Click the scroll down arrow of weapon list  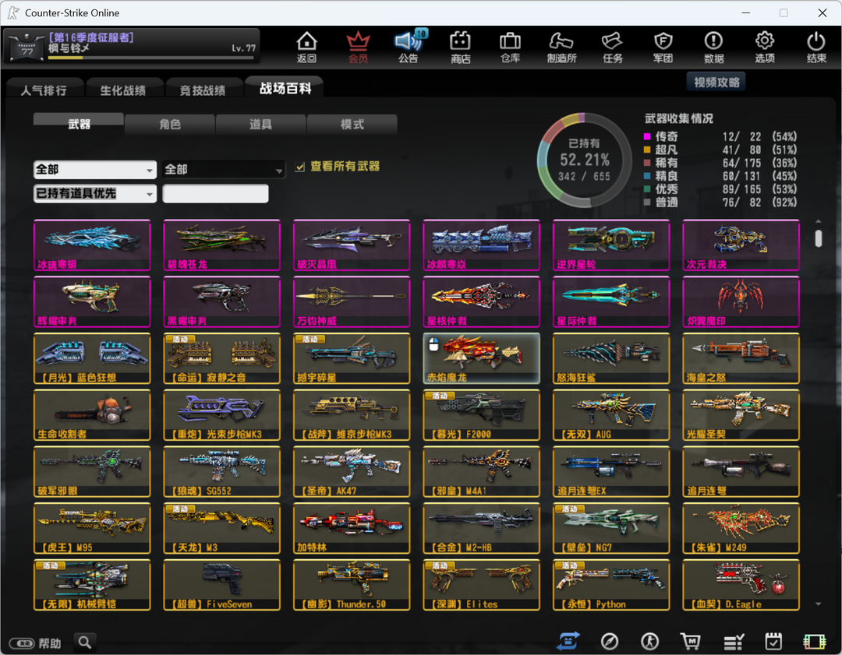(x=819, y=604)
